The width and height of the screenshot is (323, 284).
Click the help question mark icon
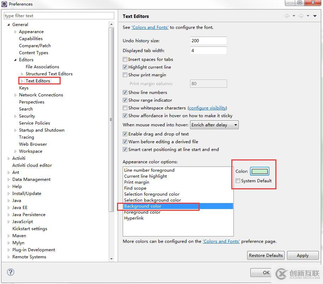click(11, 272)
